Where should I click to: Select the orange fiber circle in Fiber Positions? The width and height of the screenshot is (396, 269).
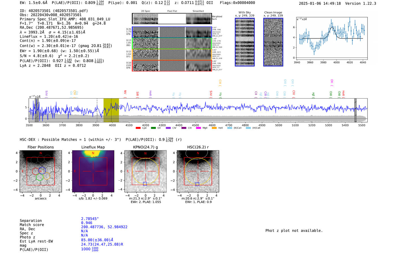click(x=46, y=176)
